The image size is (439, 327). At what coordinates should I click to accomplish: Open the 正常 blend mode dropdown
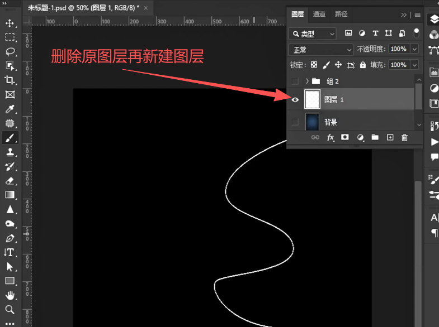point(320,50)
